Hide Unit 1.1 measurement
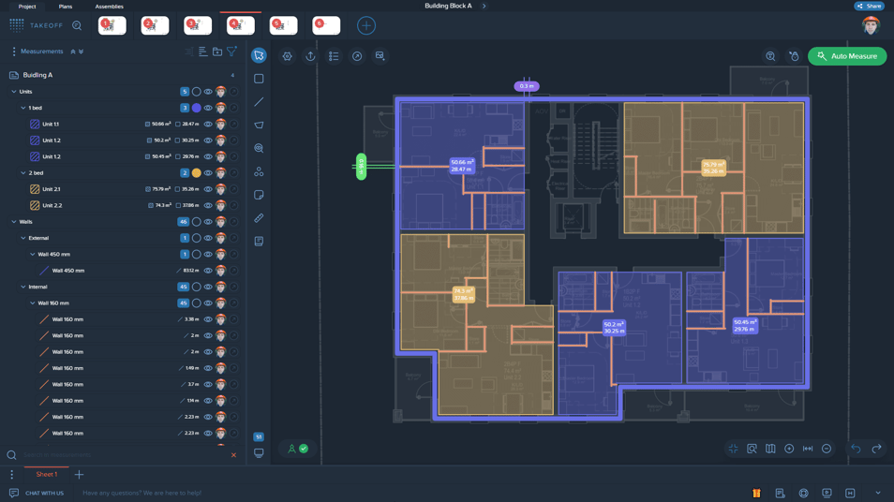 (208, 125)
